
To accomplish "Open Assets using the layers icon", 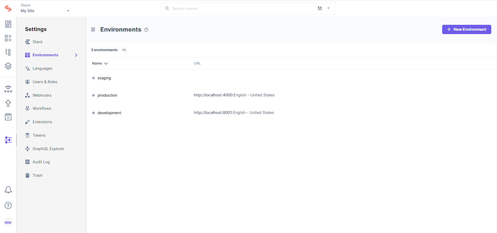I will 8,66.
